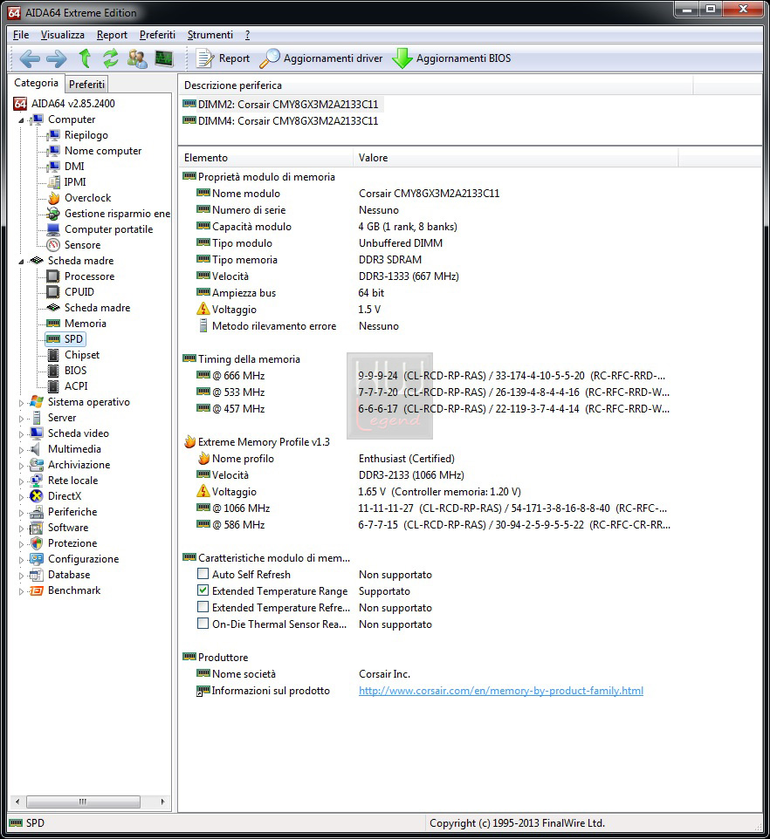This screenshot has height=839, width=770.
Task: Click the DirectX logo icon
Action: tap(37, 496)
